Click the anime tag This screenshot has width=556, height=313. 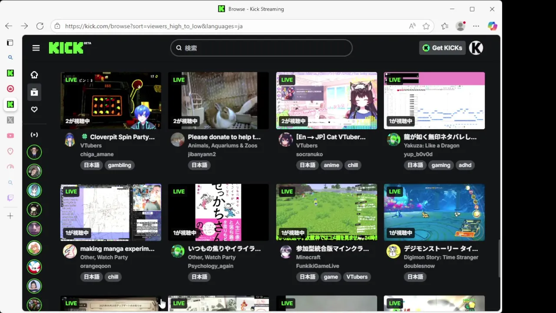point(331,165)
